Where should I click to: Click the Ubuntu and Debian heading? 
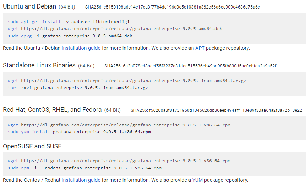pos(29,6)
